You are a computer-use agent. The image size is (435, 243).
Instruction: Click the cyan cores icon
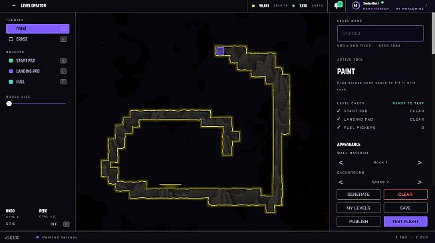tap(293, 5)
